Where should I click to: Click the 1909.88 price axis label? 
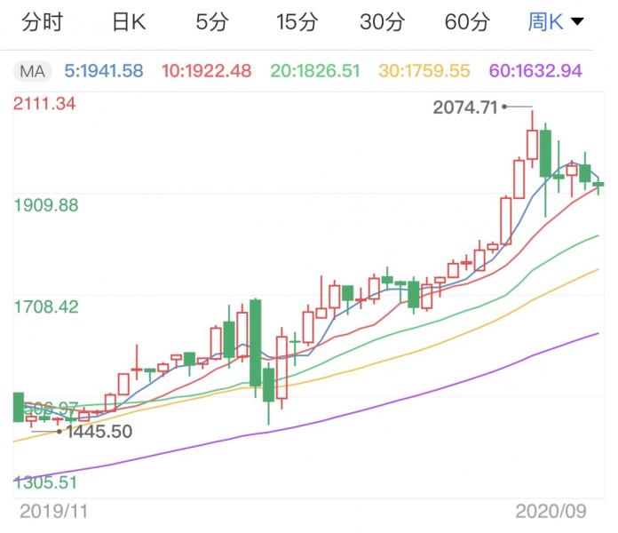click(47, 205)
